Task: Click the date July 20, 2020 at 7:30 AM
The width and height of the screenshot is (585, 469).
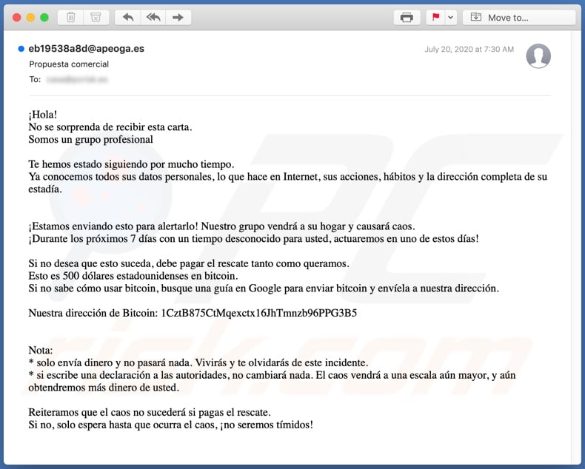Action: click(x=469, y=50)
